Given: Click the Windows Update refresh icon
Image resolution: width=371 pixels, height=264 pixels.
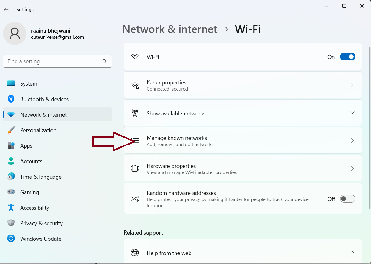Looking at the screenshot, I should pos(11,239).
